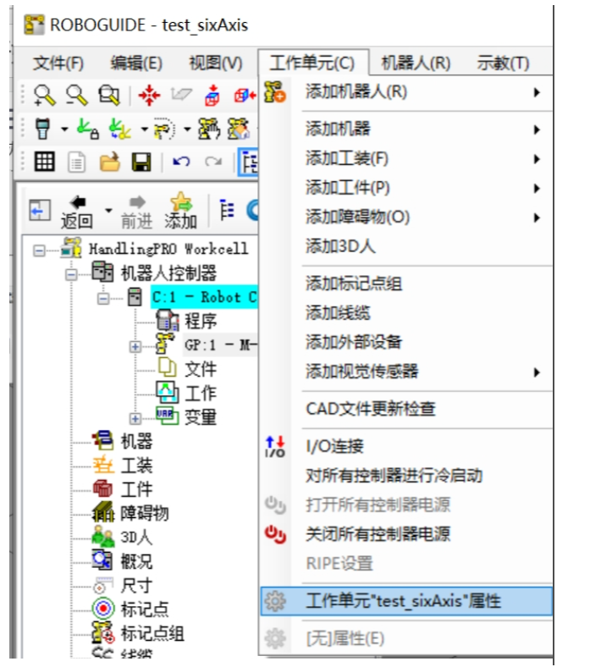Click the green and yellow arrows icon
This screenshot has width=601, height=667.
point(120,129)
